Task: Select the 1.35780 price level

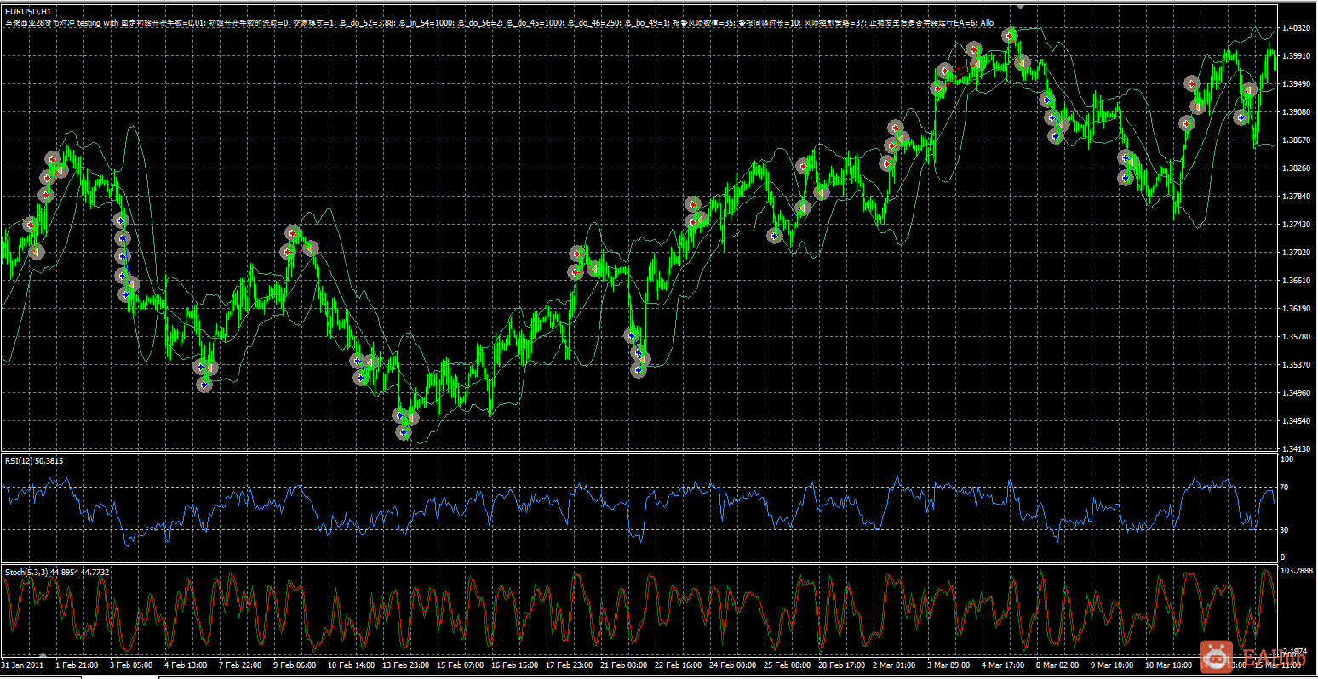Action: pyautogui.click(x=1298, y=337)
